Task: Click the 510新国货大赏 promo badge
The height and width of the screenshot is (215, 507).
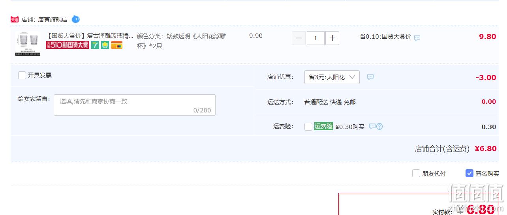Action: pos(68,45)
